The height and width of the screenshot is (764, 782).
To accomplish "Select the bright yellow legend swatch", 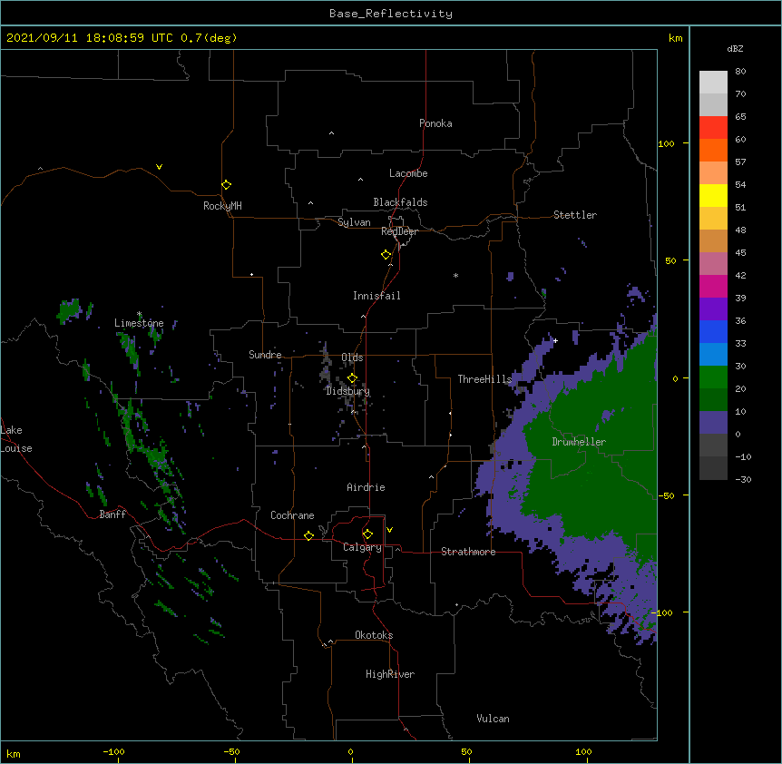I will click(x=713, y=195).
